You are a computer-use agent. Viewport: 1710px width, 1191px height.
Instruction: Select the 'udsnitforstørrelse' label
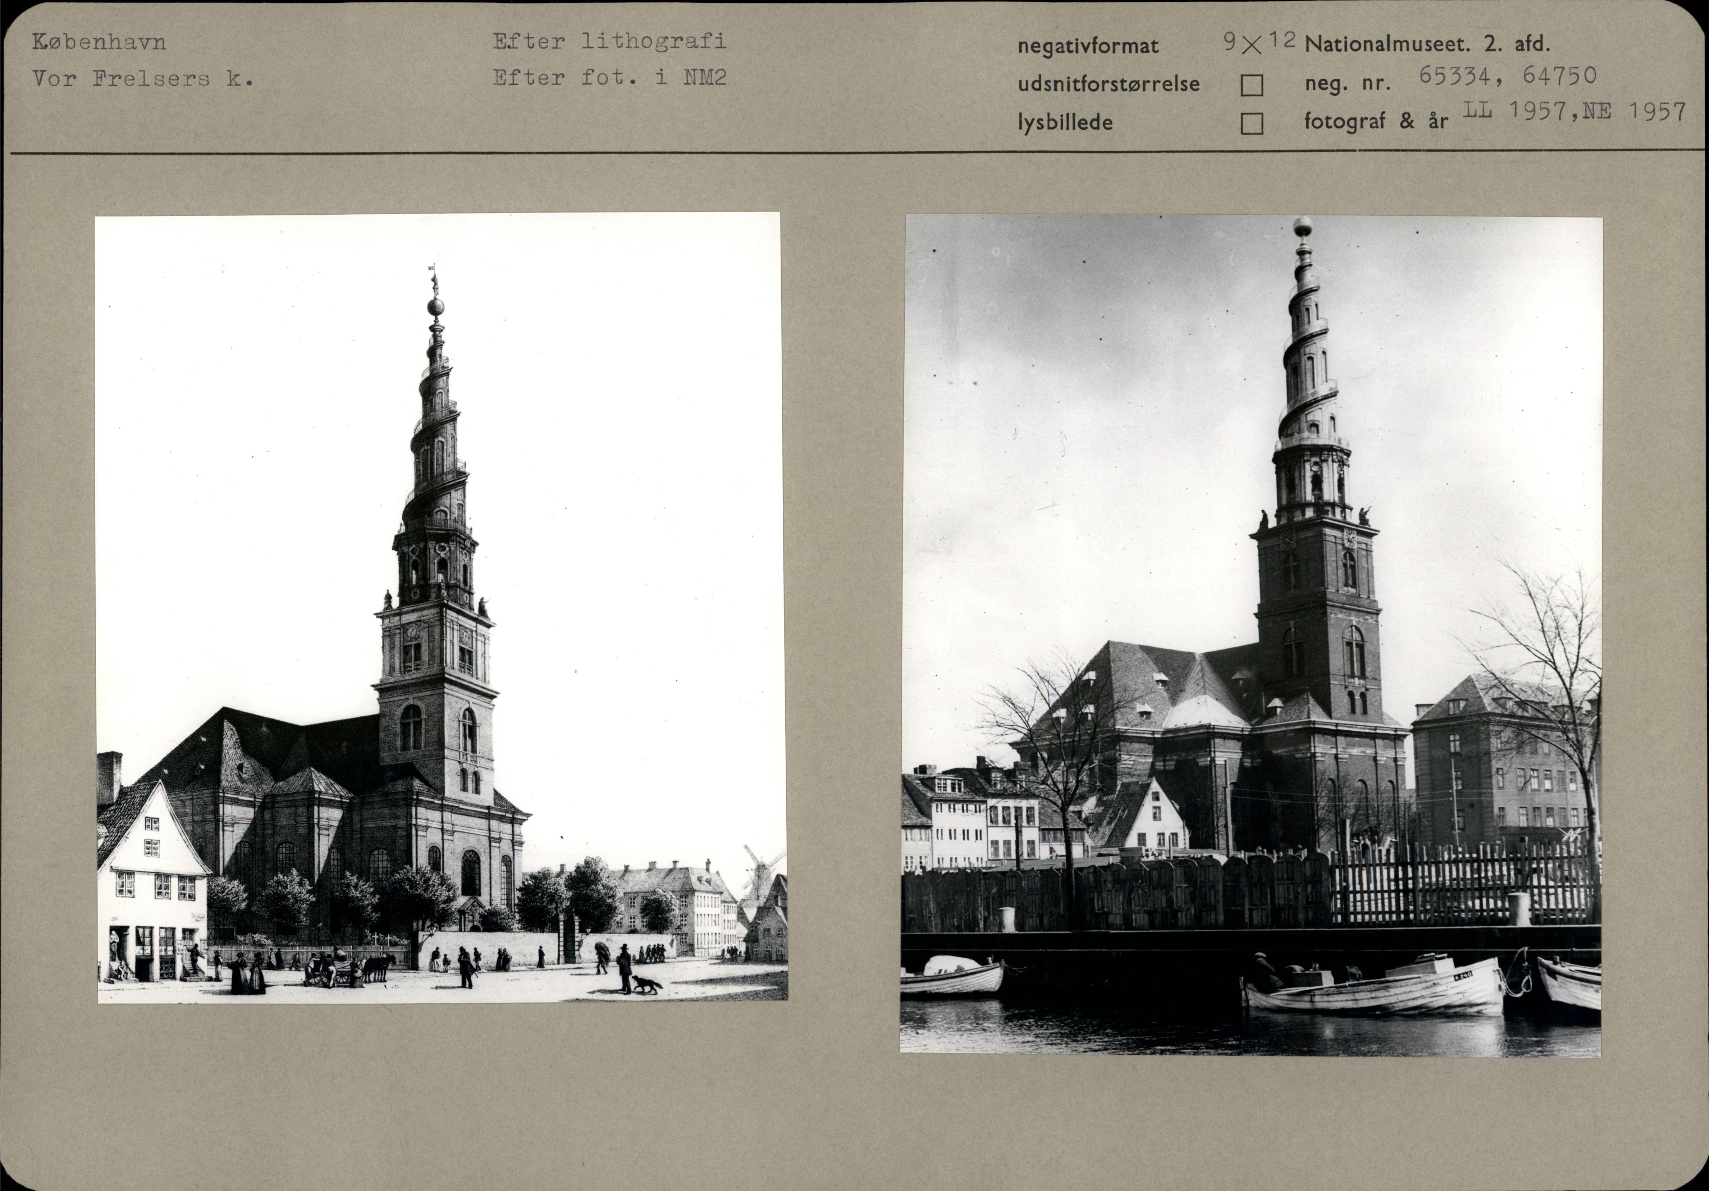pos(1108,84)
